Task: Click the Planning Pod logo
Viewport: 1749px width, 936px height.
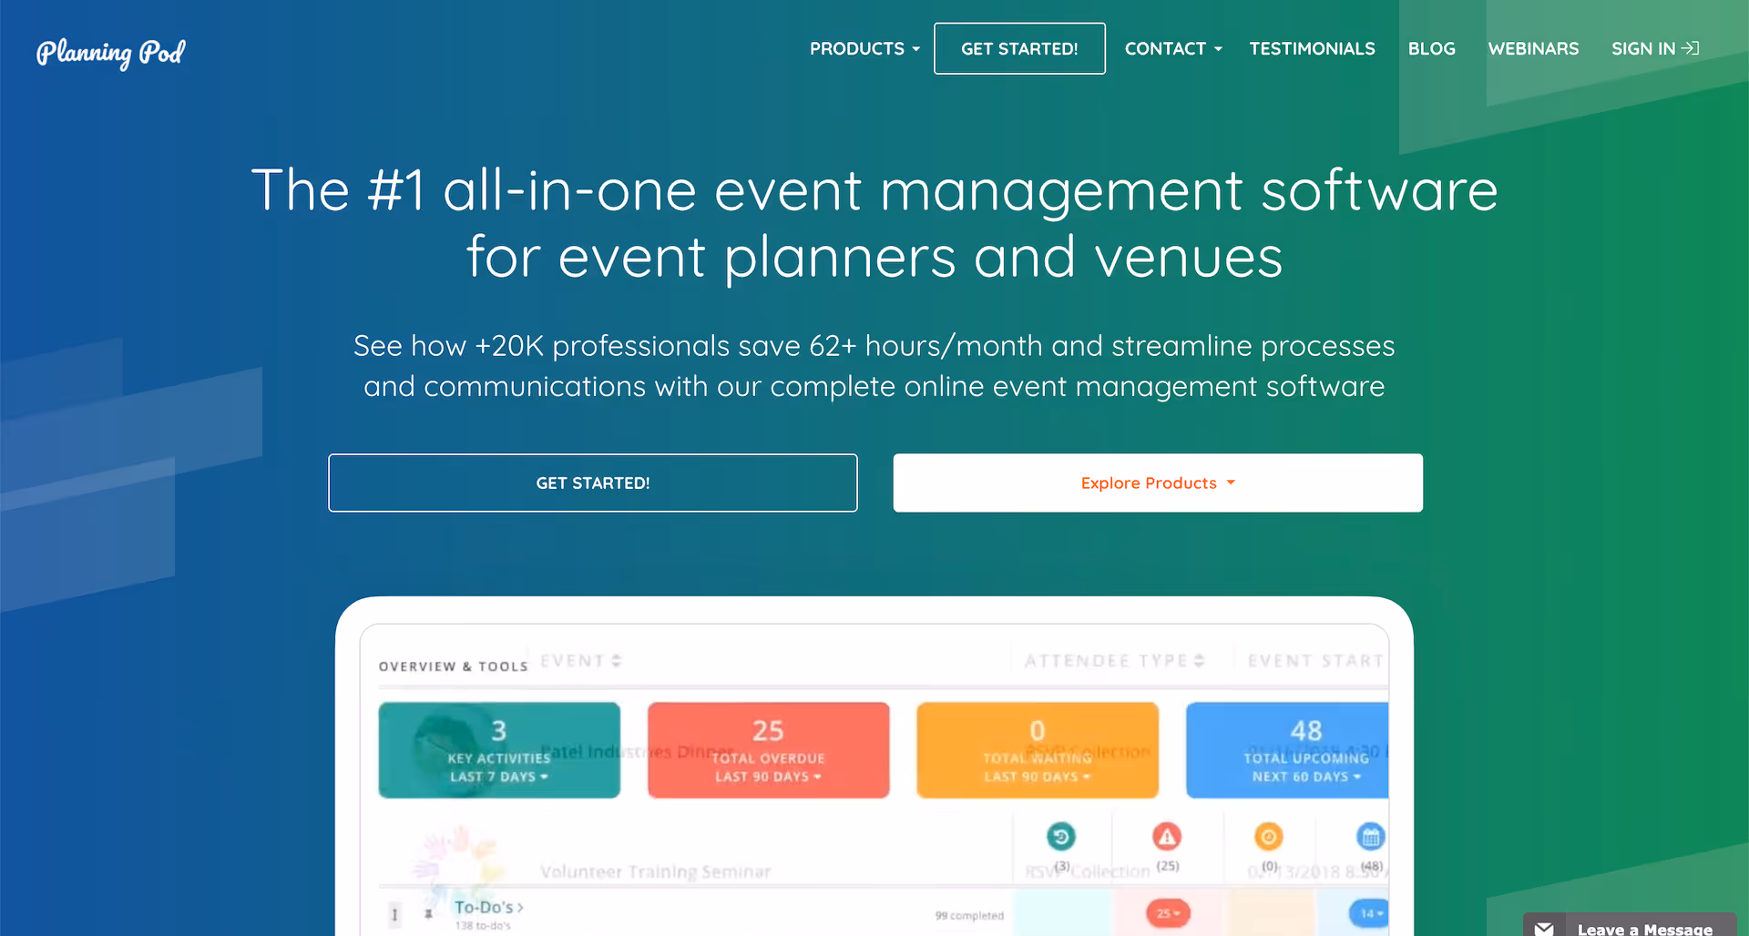Action: (110, 52)
